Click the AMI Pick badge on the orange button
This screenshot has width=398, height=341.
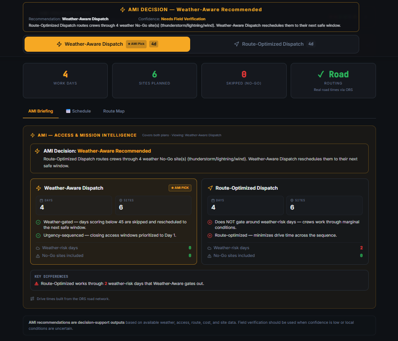(136, 44)
